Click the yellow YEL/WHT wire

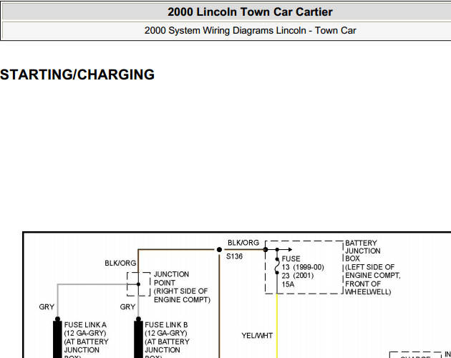tap(277, 325)
